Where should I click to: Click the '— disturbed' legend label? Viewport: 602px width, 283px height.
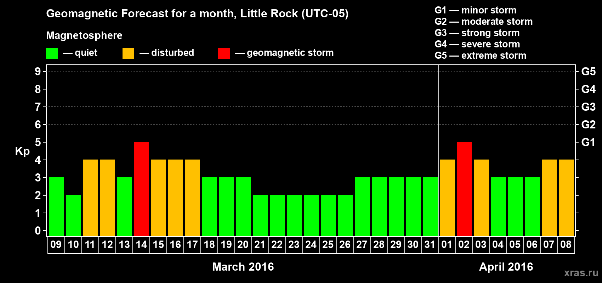tap(167, 53)
